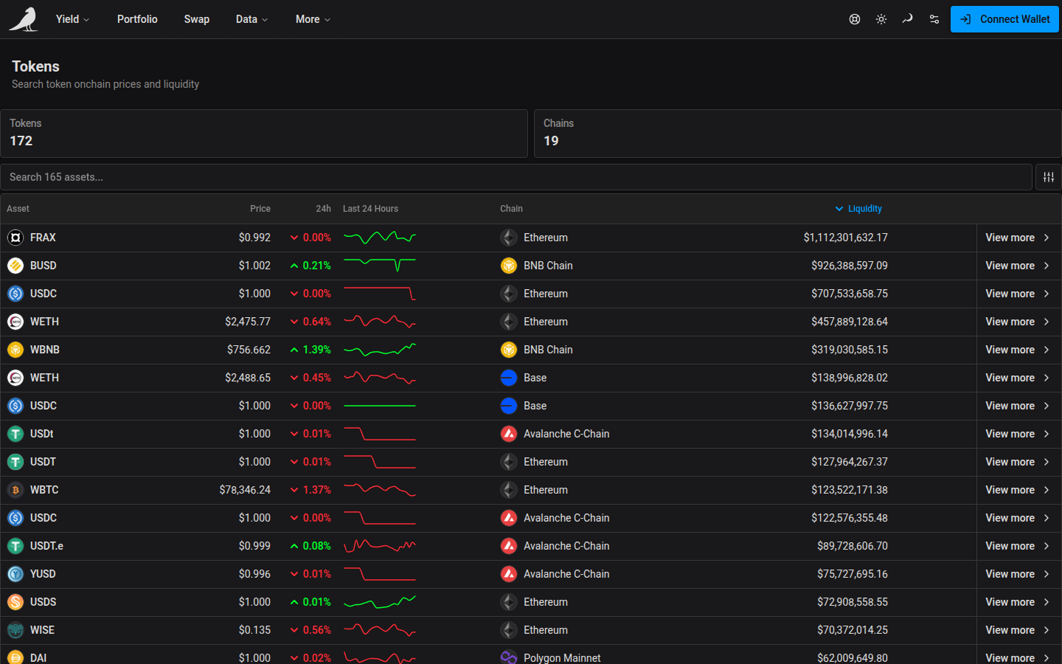Open the support lifebuoy icon
The image size is (1062, 664).
click(855, 19)
